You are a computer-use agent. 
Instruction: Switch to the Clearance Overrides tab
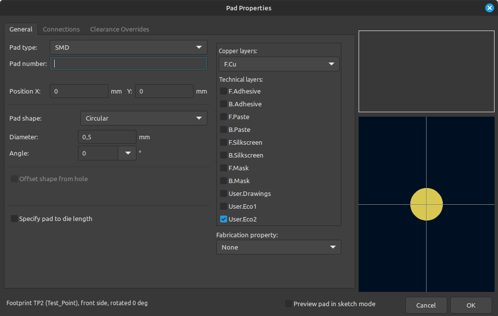(119, 29)
